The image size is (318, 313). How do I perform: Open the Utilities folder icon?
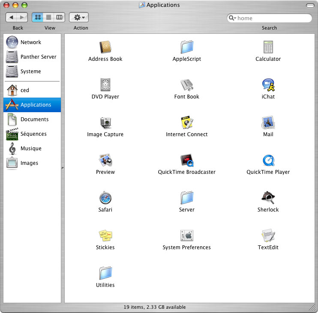pos(105,273)
